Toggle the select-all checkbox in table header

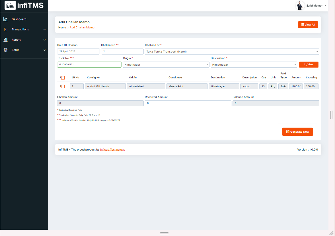(x=63, y=78)
